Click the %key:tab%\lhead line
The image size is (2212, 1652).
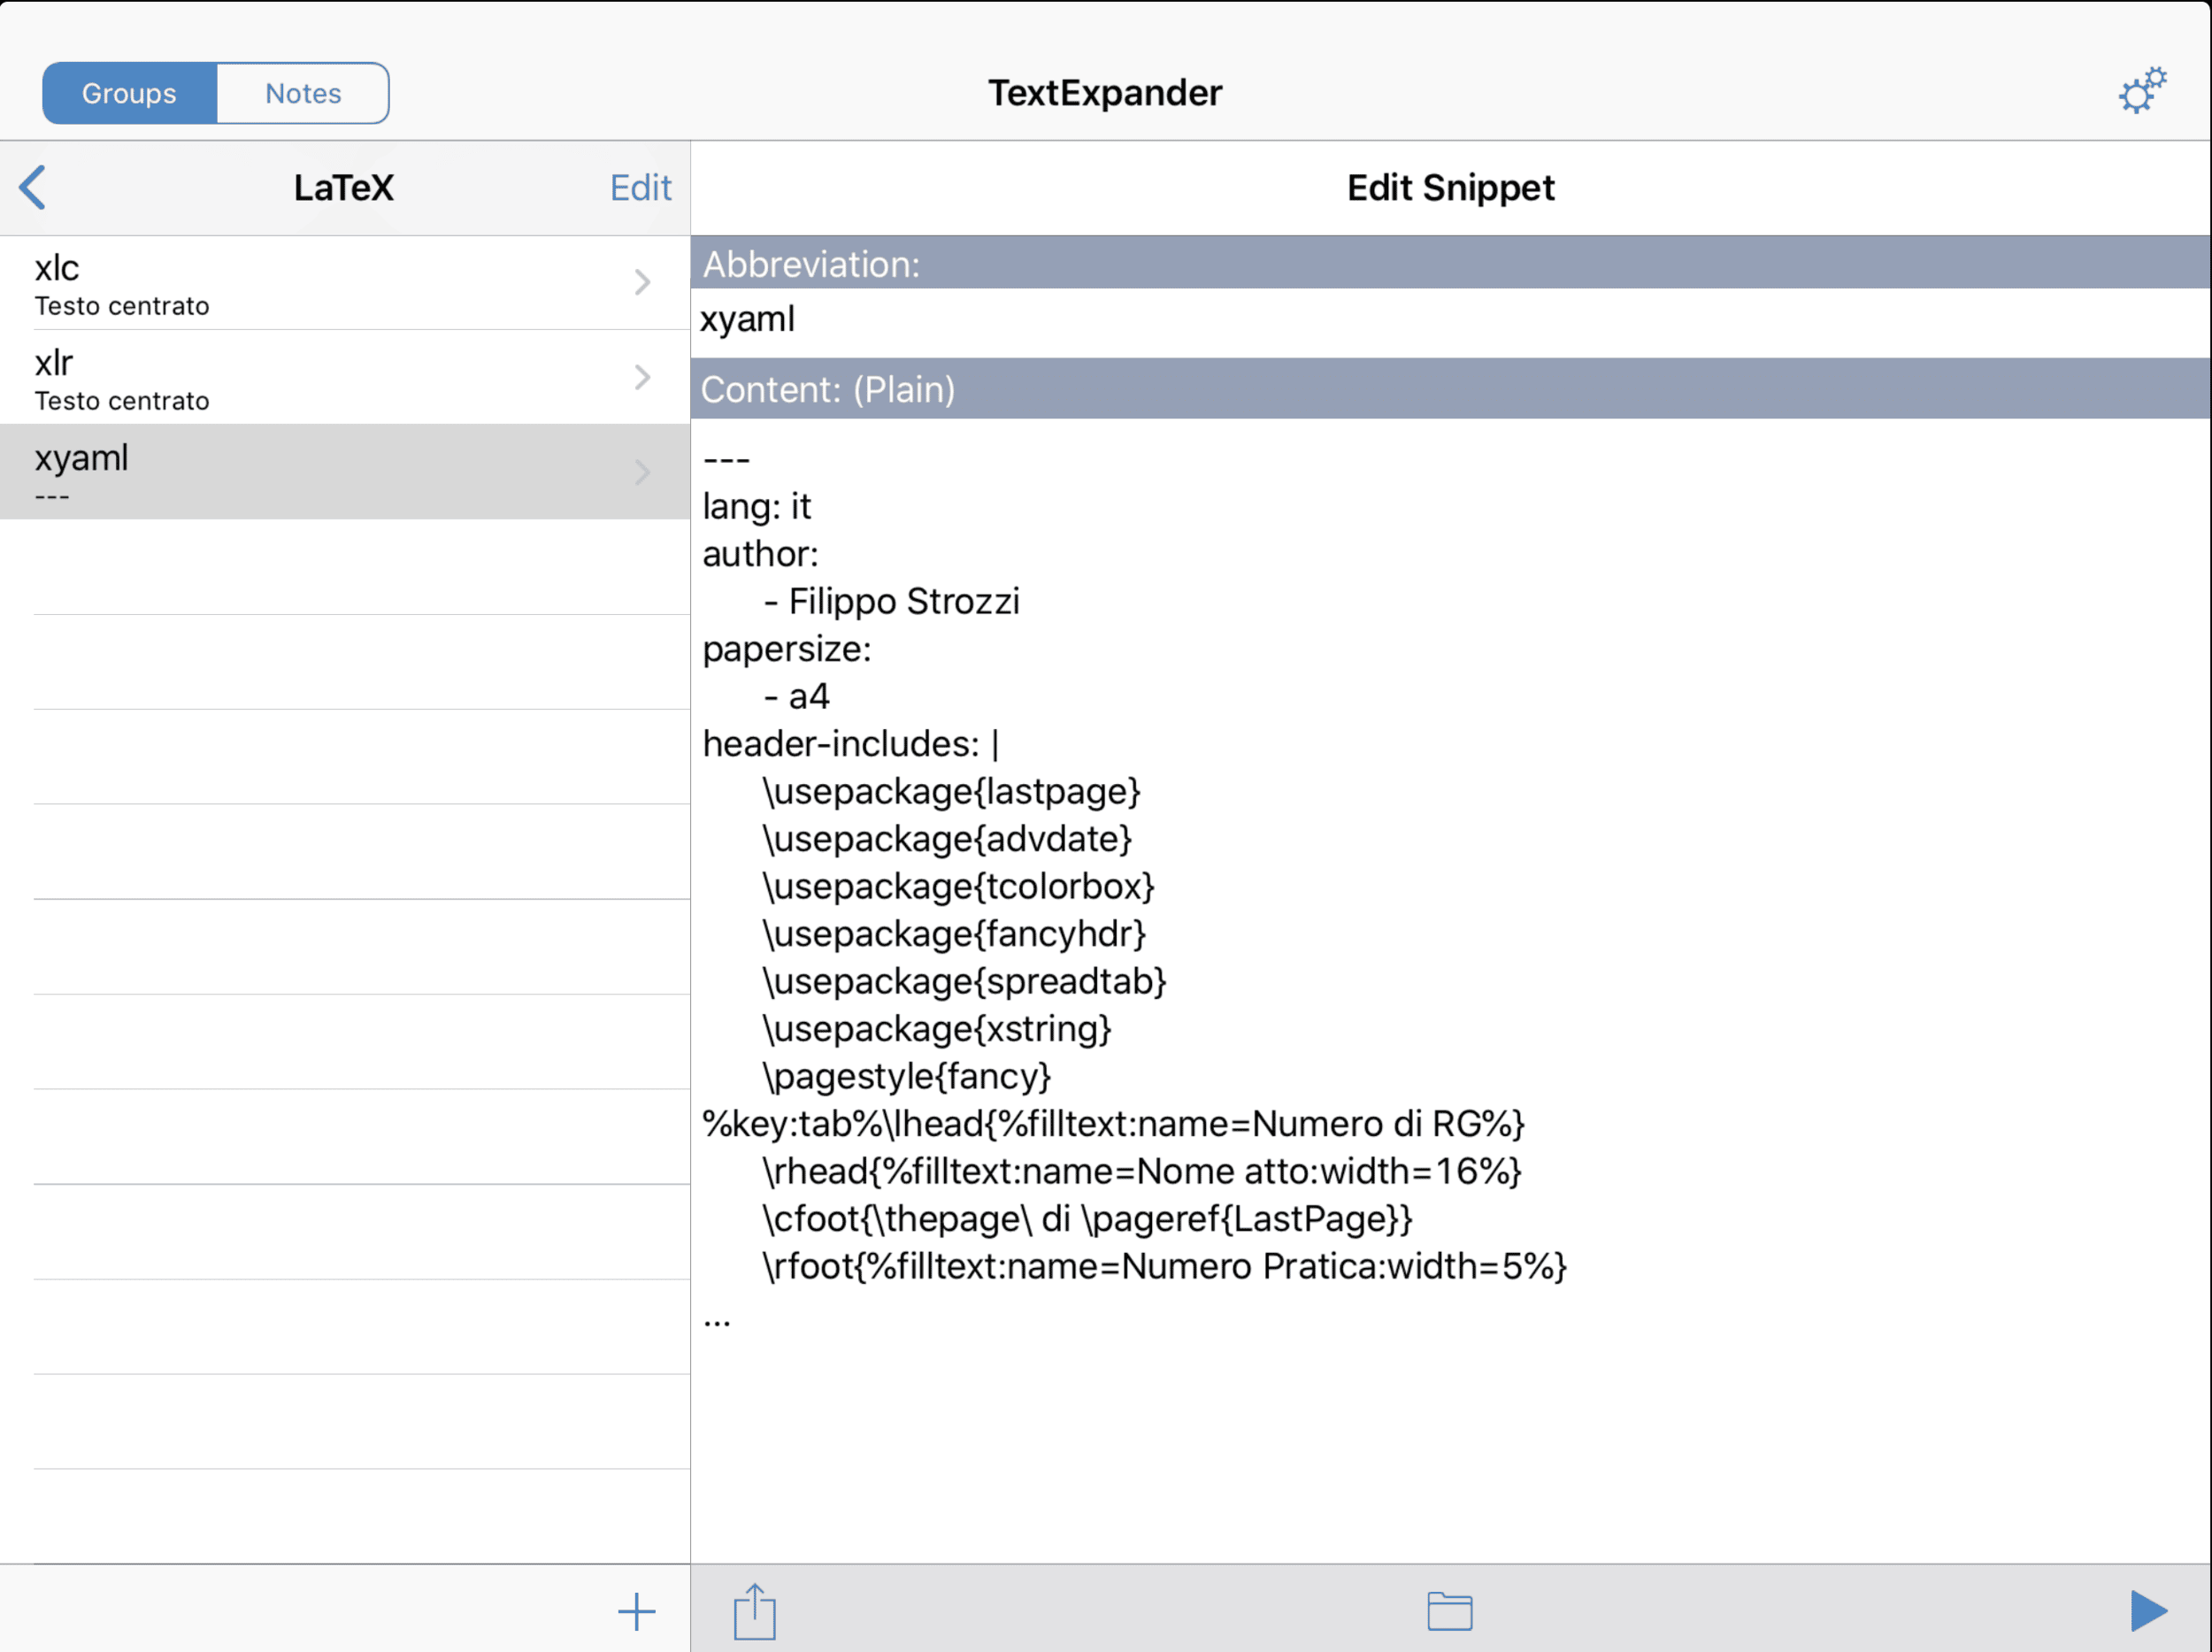[1113, 1123]
